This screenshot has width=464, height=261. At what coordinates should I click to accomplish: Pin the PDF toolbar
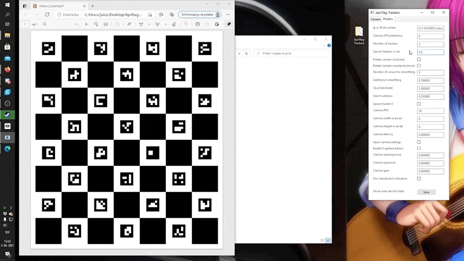pyautogui.click(x=229, y=24)
